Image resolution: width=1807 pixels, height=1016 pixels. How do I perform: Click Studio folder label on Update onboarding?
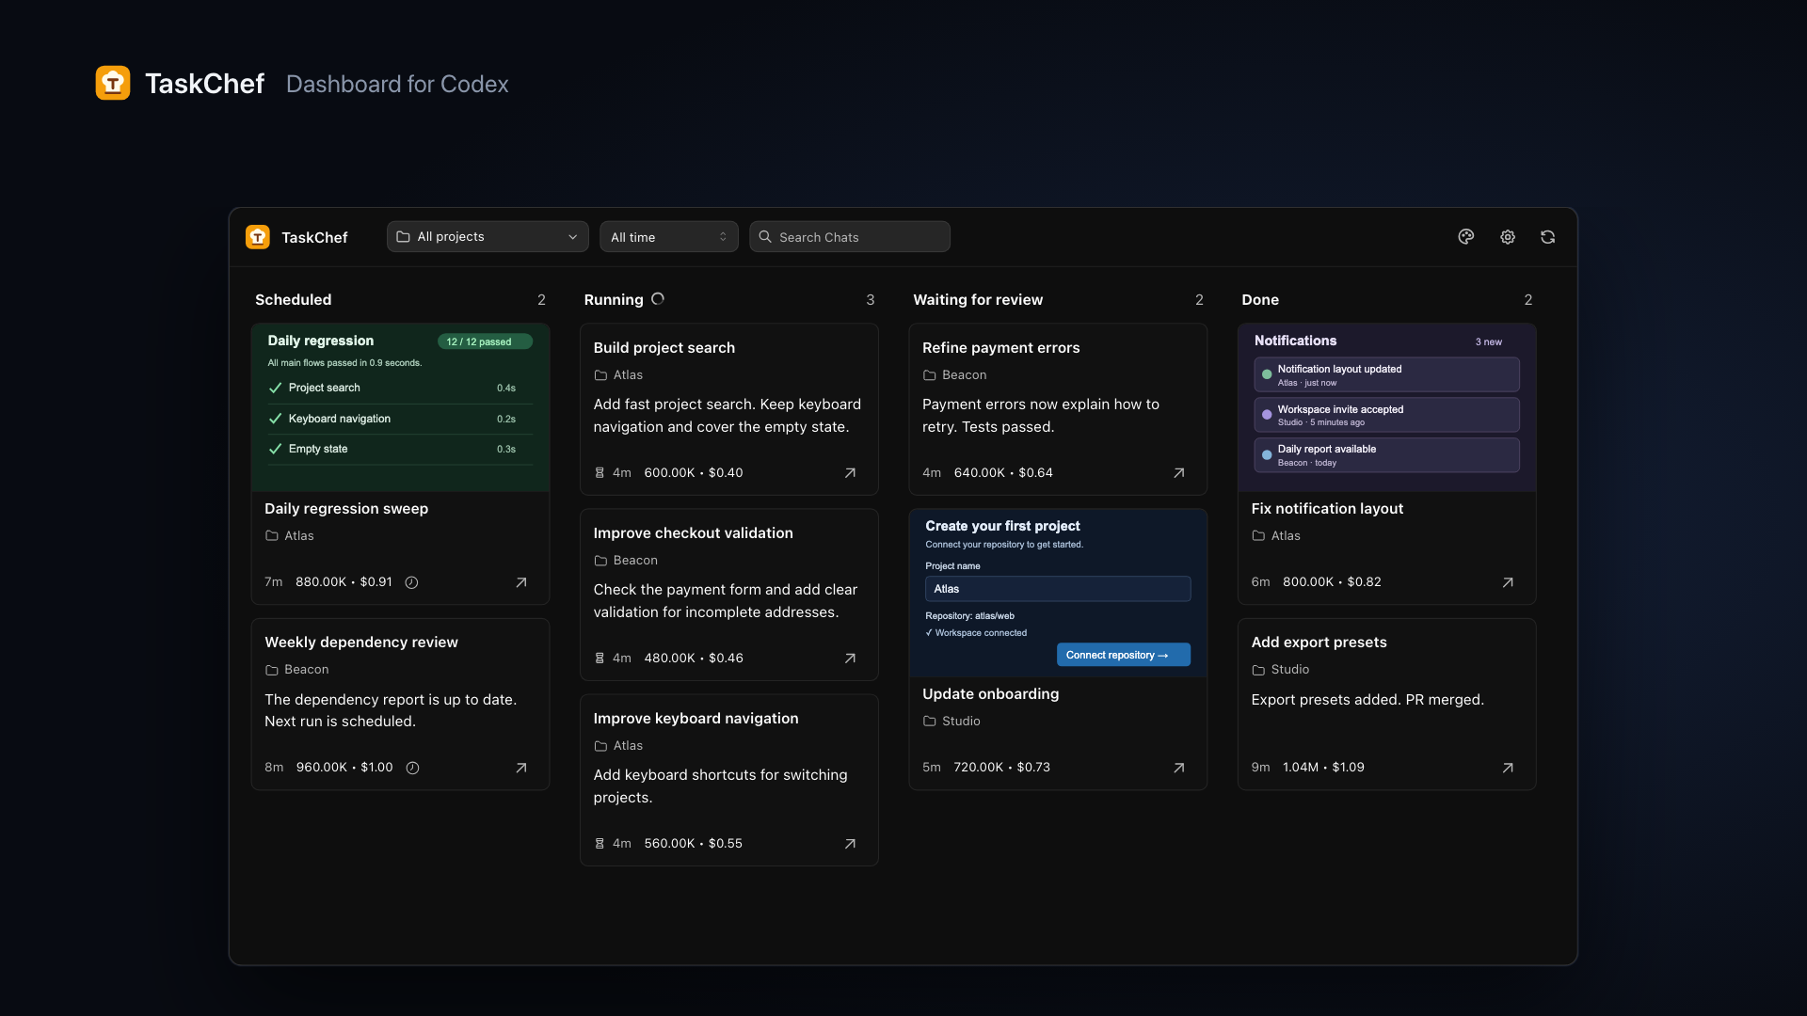951,722
